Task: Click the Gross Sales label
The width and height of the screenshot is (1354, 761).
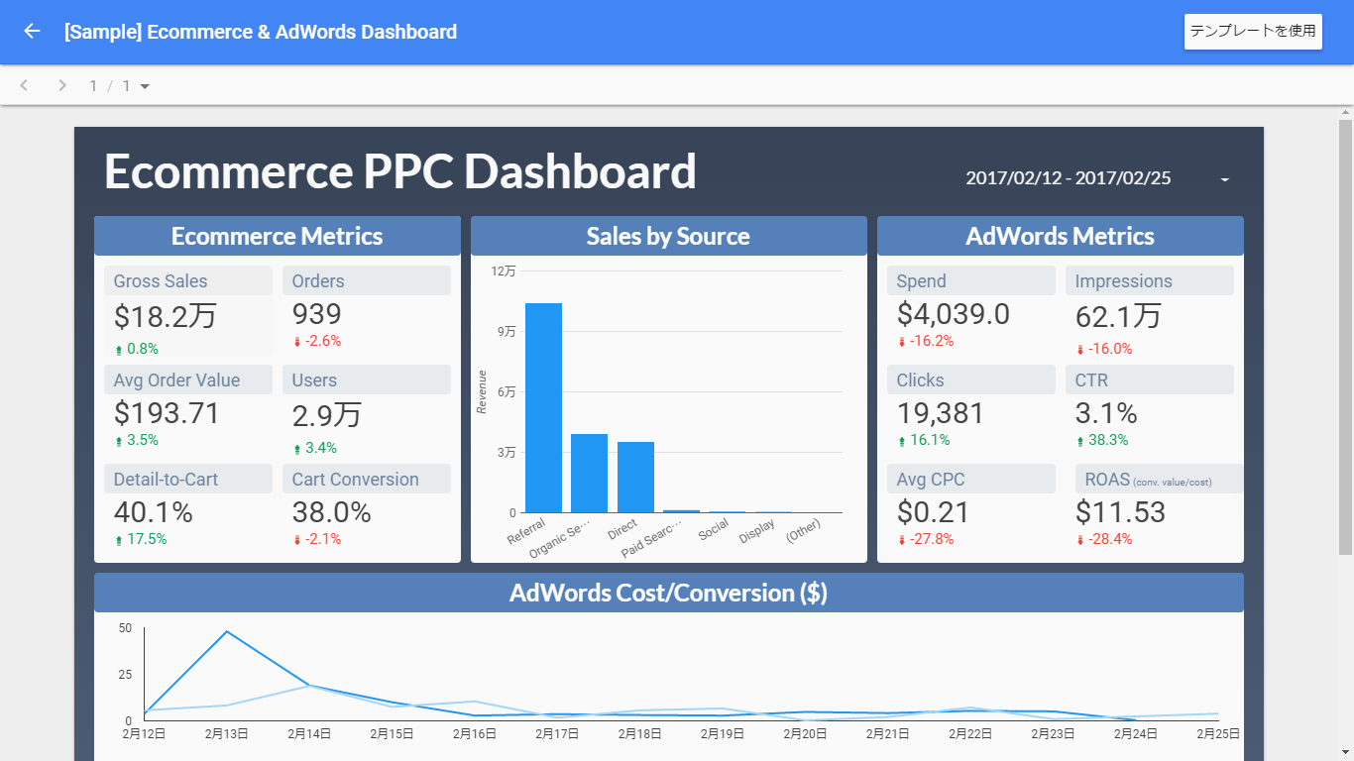Action: [161, 281]
